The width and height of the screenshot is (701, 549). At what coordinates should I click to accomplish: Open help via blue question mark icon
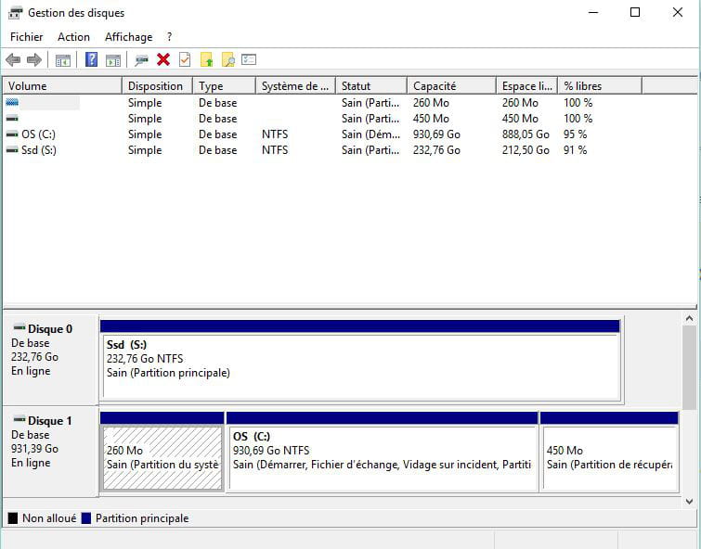[x=91, y=60]
